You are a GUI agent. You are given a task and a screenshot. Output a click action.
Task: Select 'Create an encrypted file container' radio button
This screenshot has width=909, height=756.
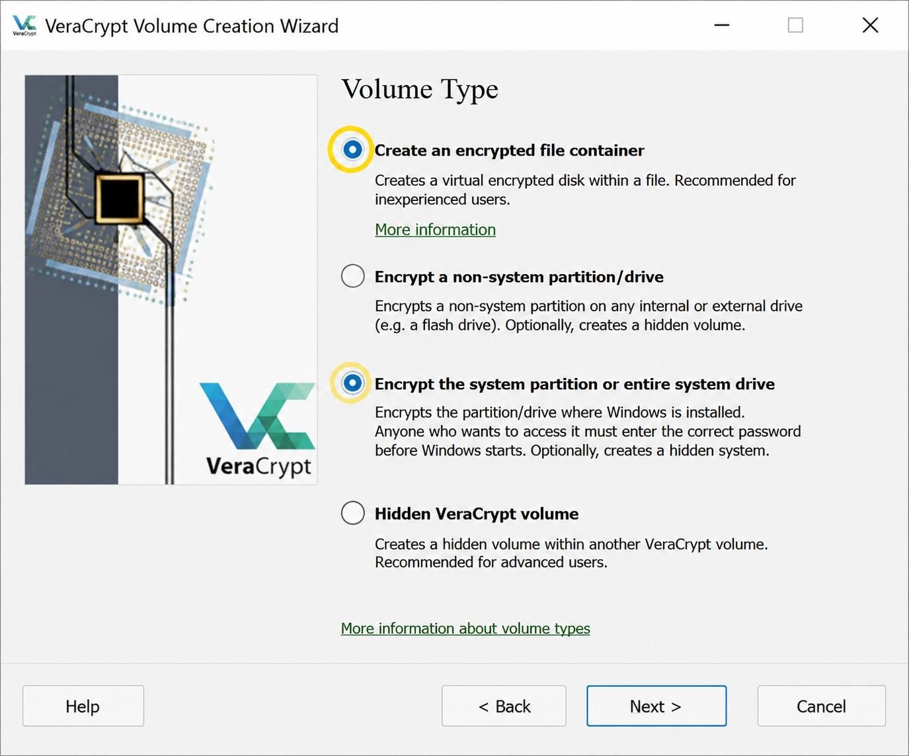click(352, 149)
